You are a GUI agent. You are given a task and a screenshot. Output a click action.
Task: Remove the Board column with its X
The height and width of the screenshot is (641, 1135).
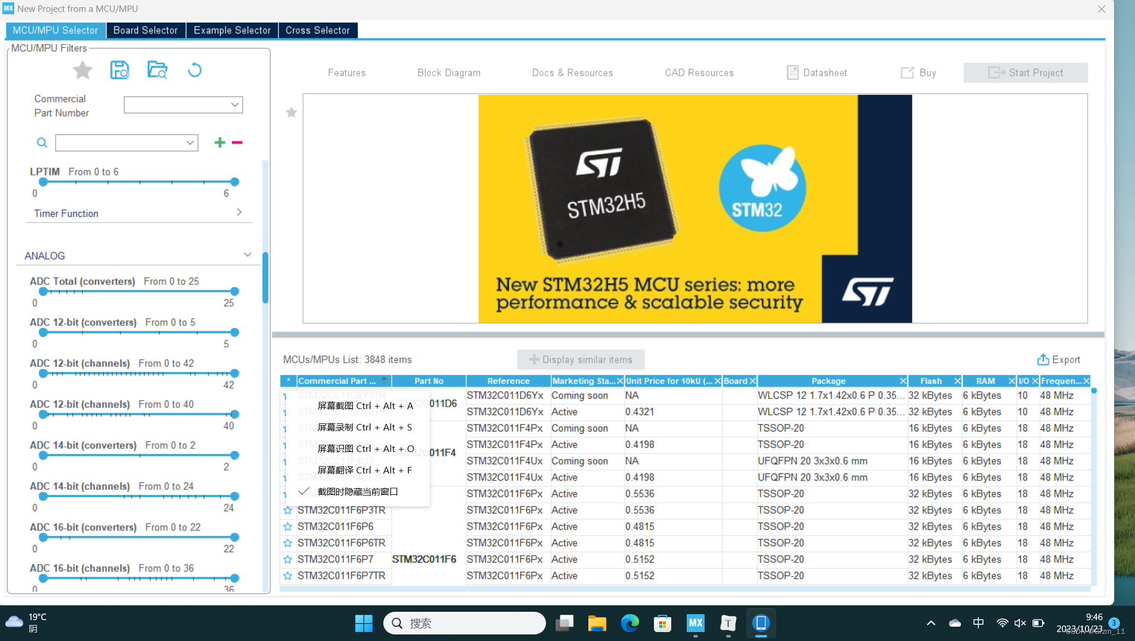[753, 381]
